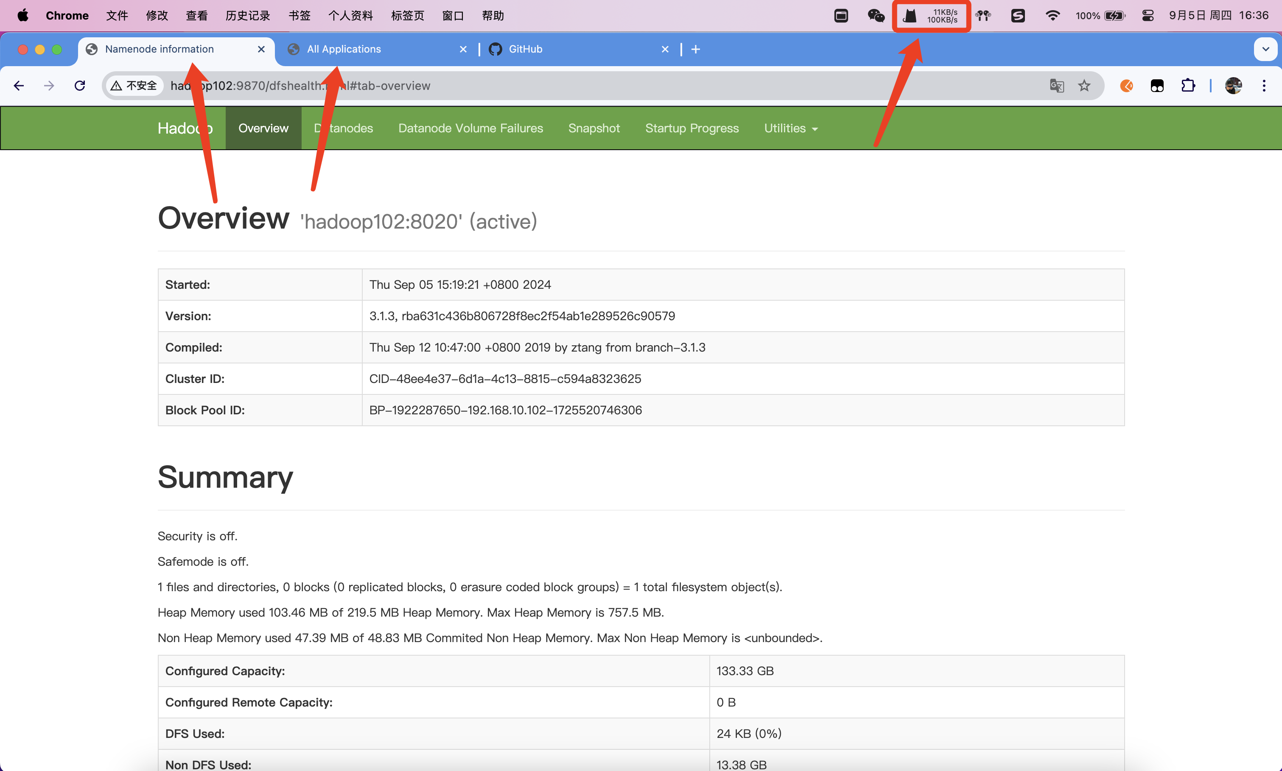The image size is (1282, 771).
Task: Open macOS Control Center toggles icon
Action: pos(1148,16)
